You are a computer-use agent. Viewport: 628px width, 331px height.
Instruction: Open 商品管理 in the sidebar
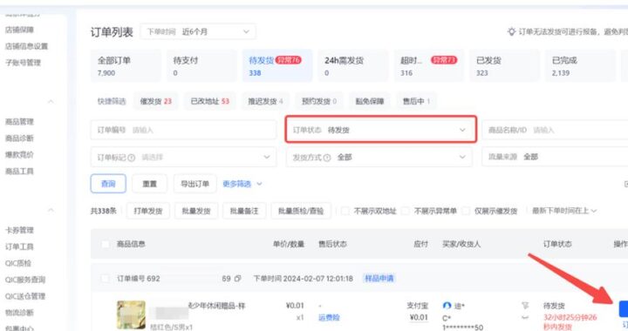[x=19, y=122]
